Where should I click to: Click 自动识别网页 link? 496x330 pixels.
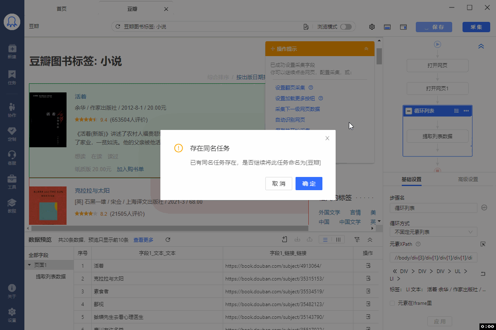tap(290, 120)
